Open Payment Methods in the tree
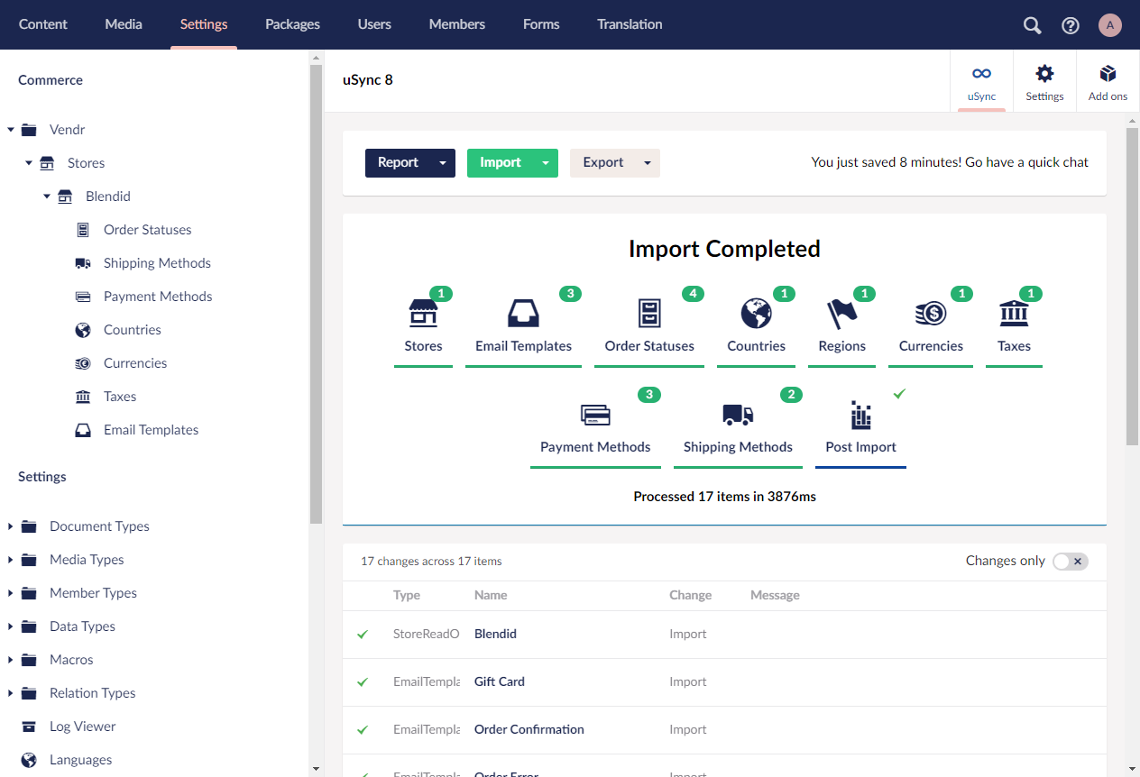Viewport: 1140px width, 777px height. [x=158, y=297]
